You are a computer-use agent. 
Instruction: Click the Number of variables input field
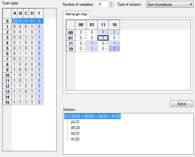point(103,4)
